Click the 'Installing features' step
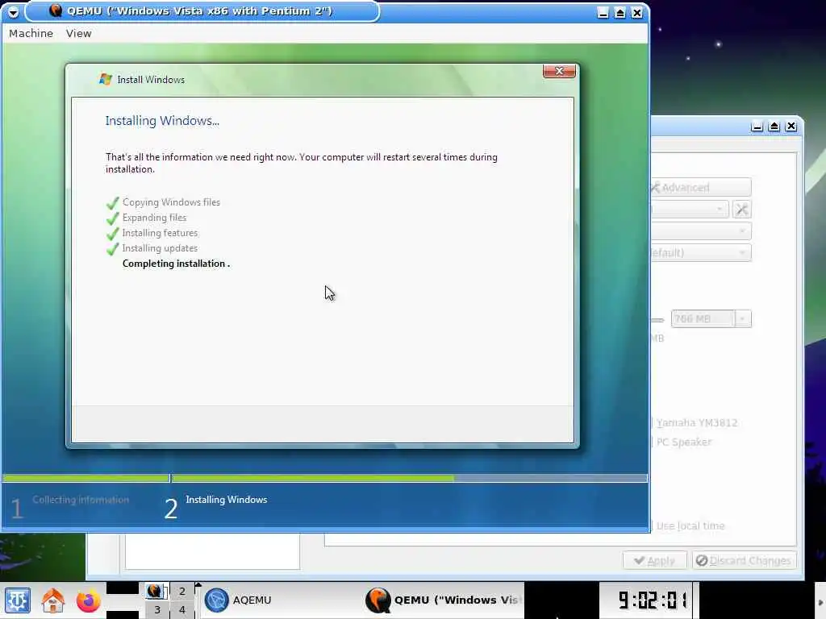826x619 pixels. click(x=161, y=233)
